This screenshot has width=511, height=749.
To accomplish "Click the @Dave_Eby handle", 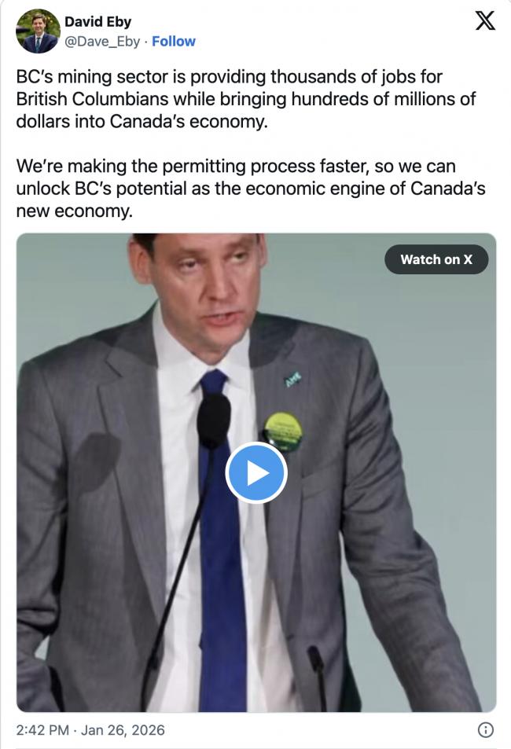I will (x=102, y=42).
